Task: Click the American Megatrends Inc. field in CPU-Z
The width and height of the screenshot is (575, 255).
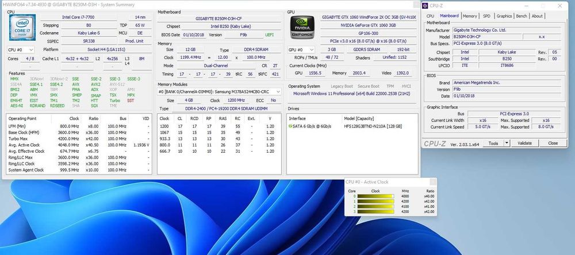Action: pyautogui.click(x=507, y=83)
